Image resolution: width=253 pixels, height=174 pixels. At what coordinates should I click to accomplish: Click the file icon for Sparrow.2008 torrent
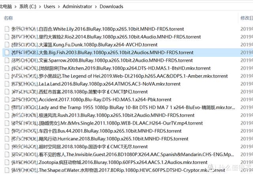tap(7, 61)
